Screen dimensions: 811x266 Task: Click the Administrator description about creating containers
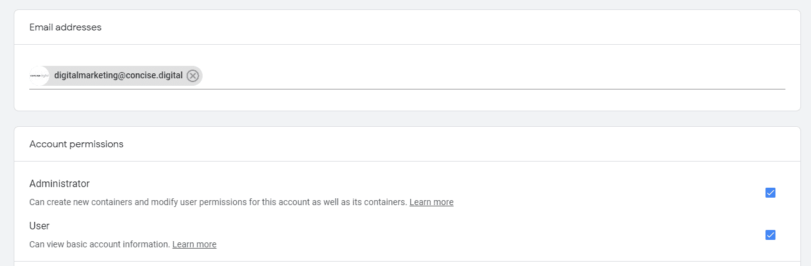coord(218,202)
